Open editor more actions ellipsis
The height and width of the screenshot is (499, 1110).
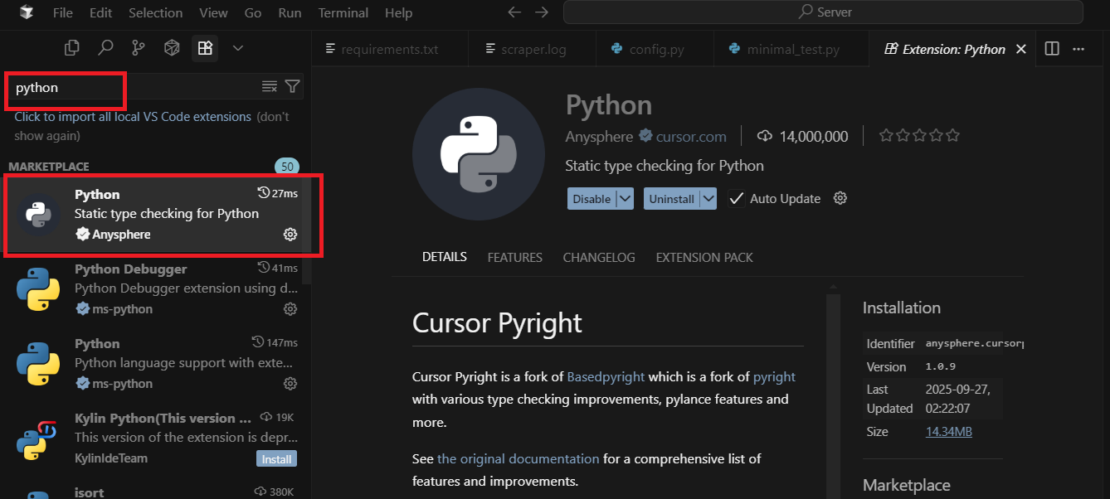1078,49
